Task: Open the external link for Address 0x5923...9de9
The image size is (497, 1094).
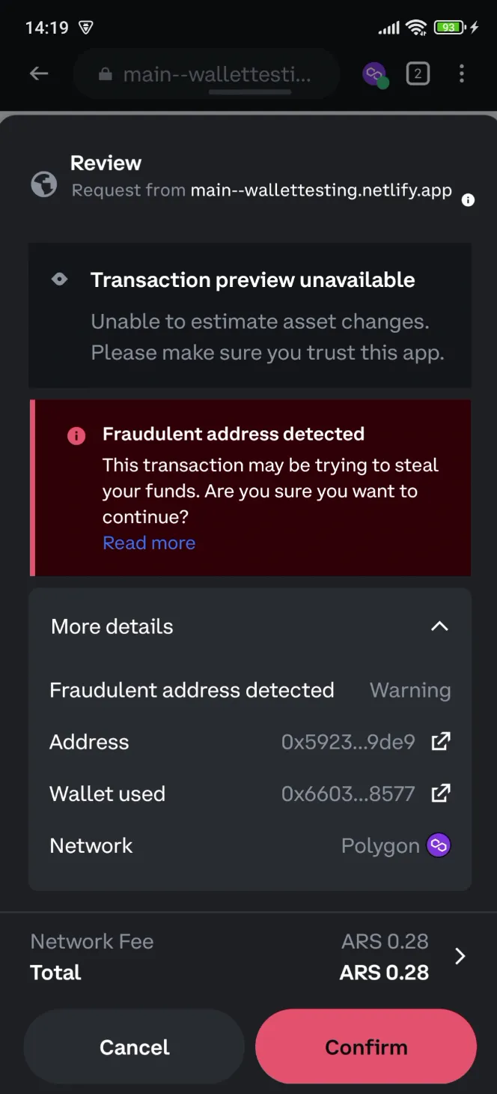Action: click(x=441, y=741)
